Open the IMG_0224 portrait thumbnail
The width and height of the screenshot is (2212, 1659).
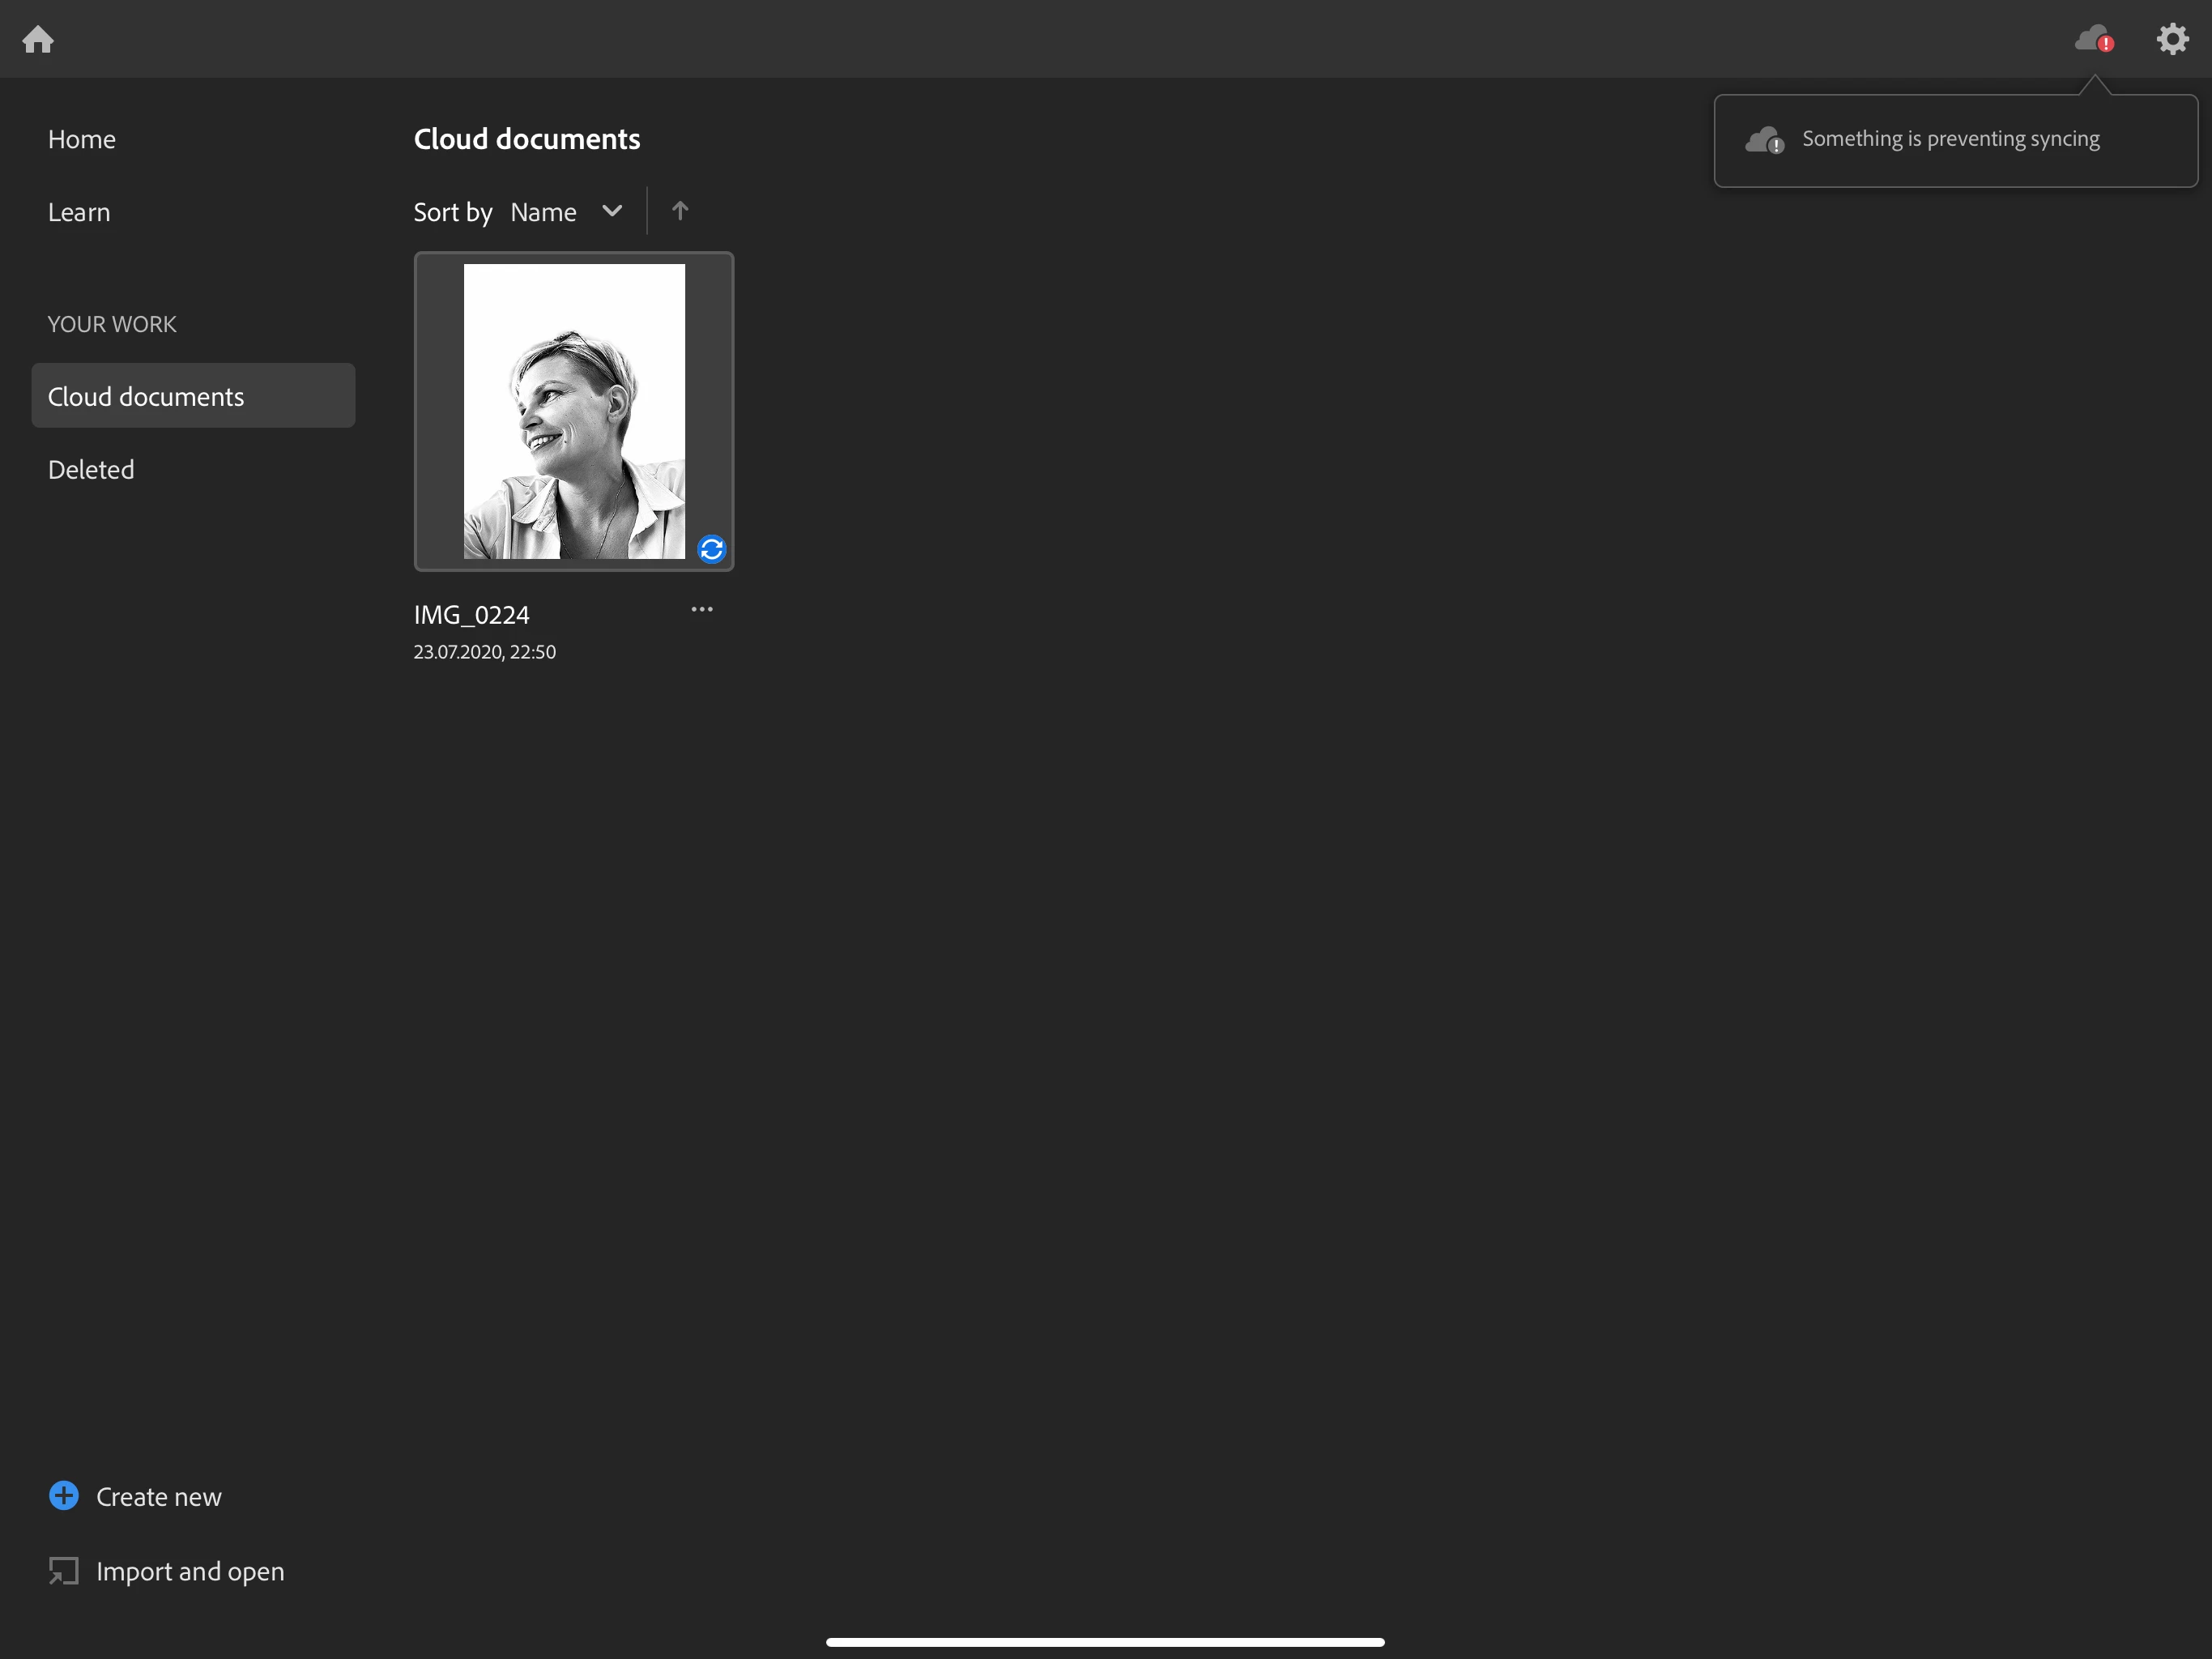[x=574, y=411]
